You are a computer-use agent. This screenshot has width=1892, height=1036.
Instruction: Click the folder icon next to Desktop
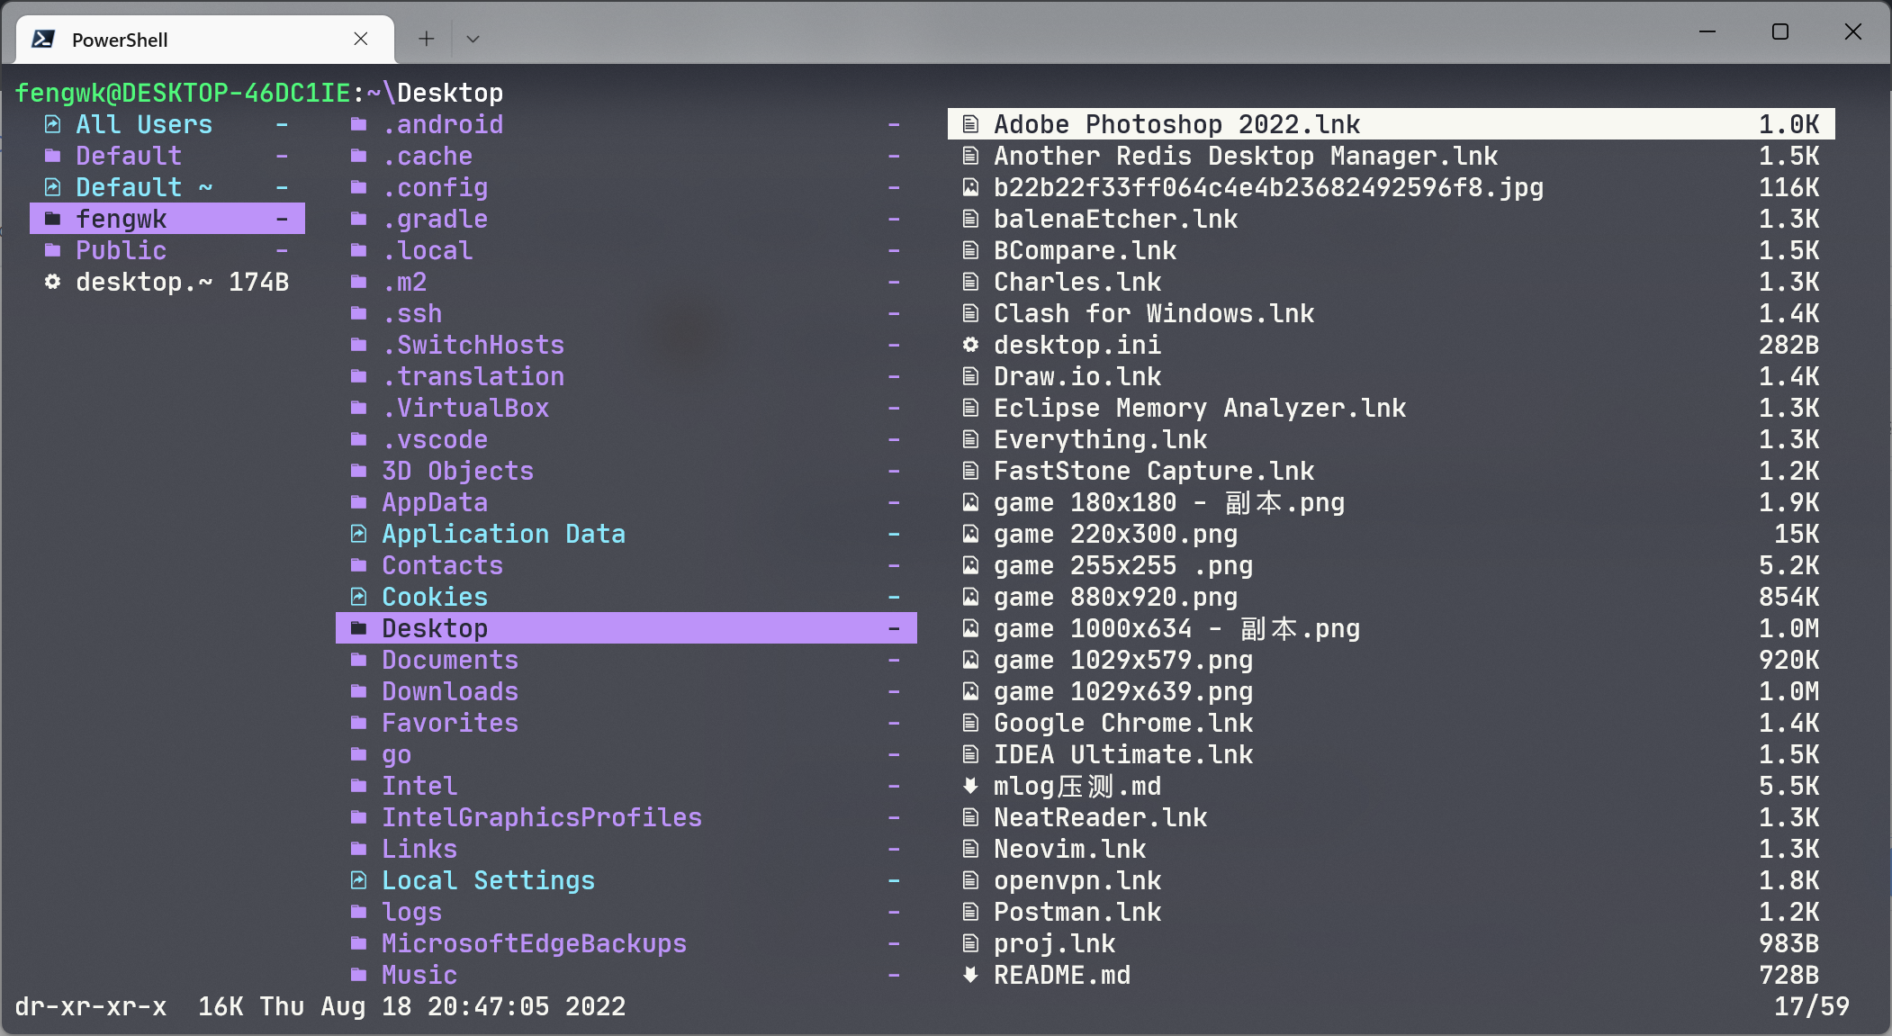pyautogui.click(x=359, y=627)
